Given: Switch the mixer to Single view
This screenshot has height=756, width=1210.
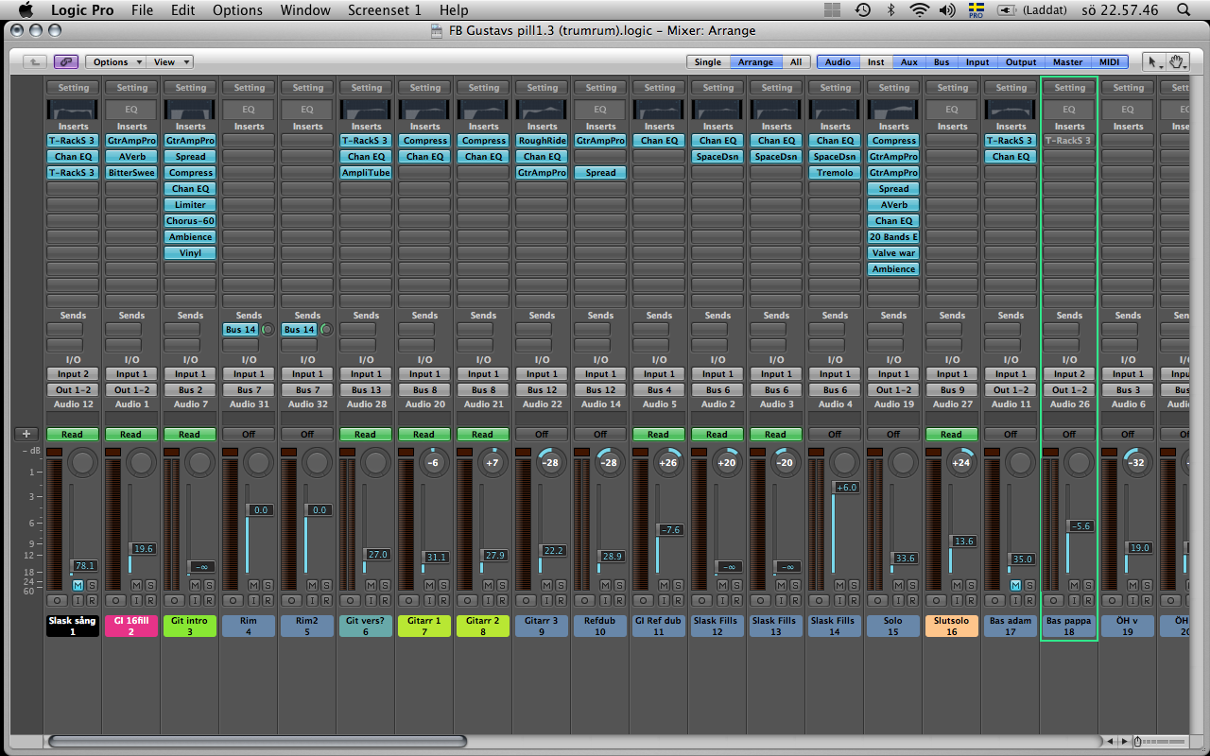Looking at the screenshot, I should [x=708, y=61].
